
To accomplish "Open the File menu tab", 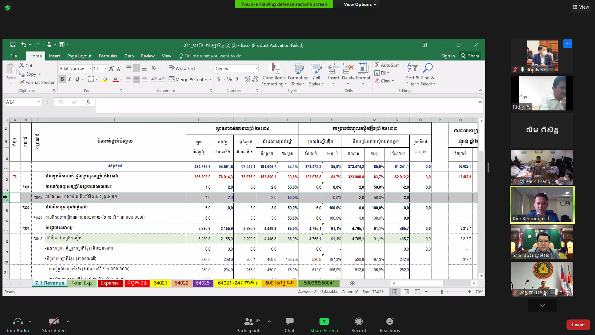I will click(x=14, y=56).
